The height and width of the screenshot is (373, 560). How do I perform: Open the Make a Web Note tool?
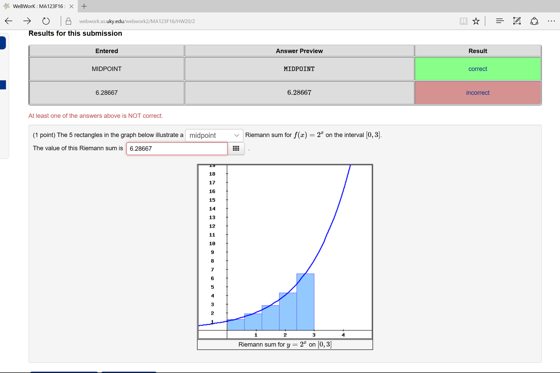point(517,21)
